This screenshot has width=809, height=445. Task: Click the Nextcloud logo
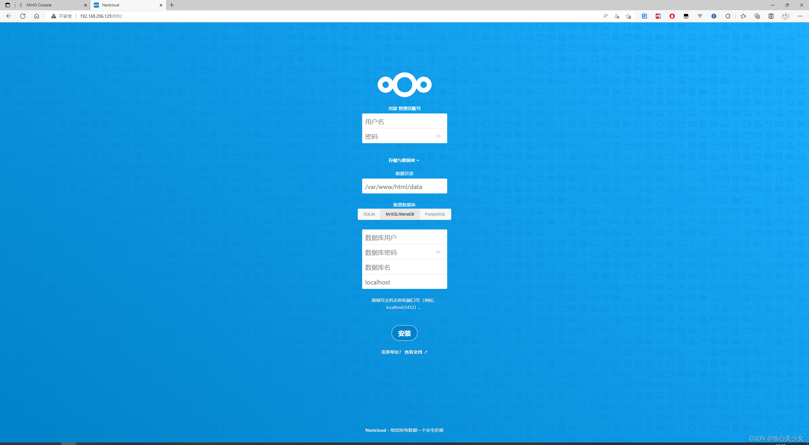[x=404, y=84]
